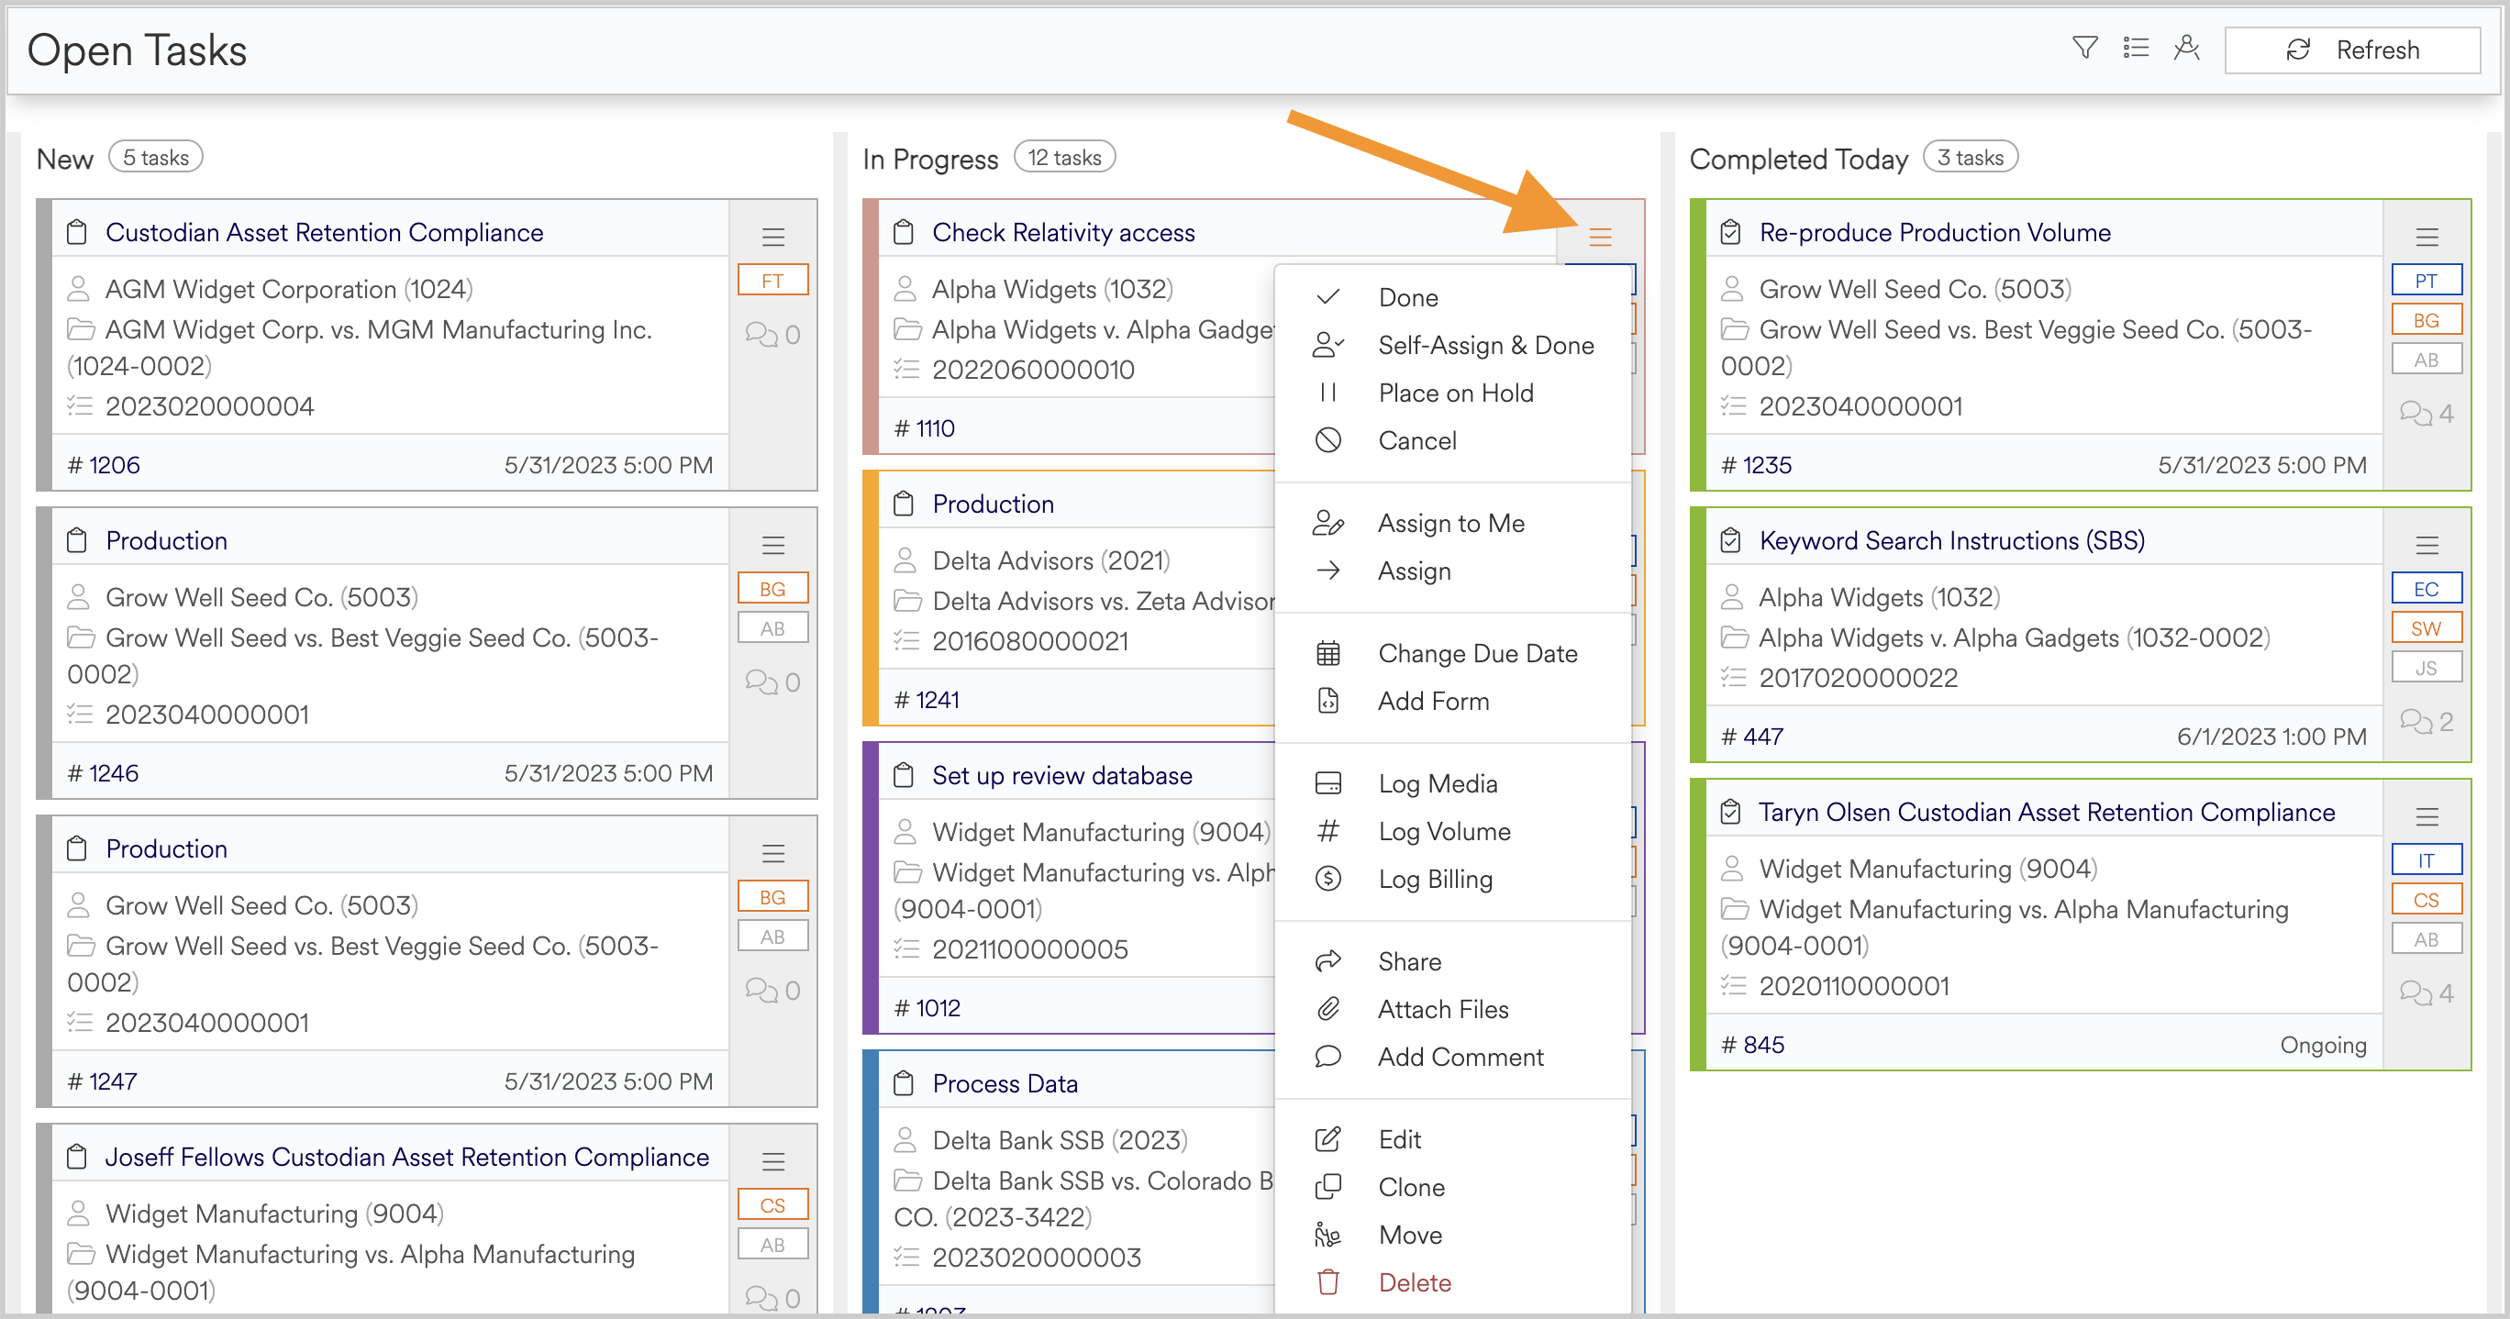The image size is (2510, 1319).
Task: Open Custodian Asset Retention Compliance task title
Action: coord(324,232)
